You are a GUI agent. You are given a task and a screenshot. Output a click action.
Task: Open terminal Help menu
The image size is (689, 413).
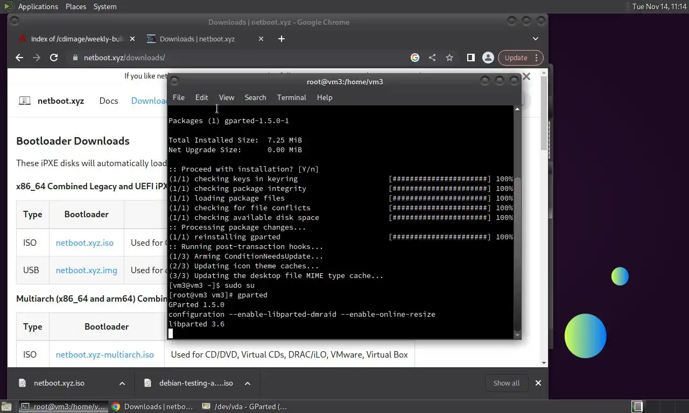[325, 97]
